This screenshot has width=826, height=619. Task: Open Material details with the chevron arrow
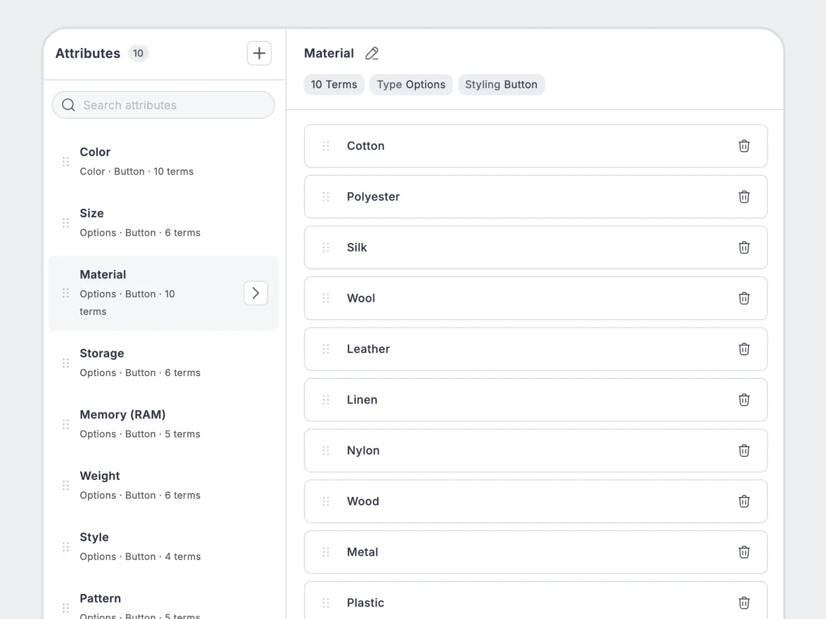(256, 293)
